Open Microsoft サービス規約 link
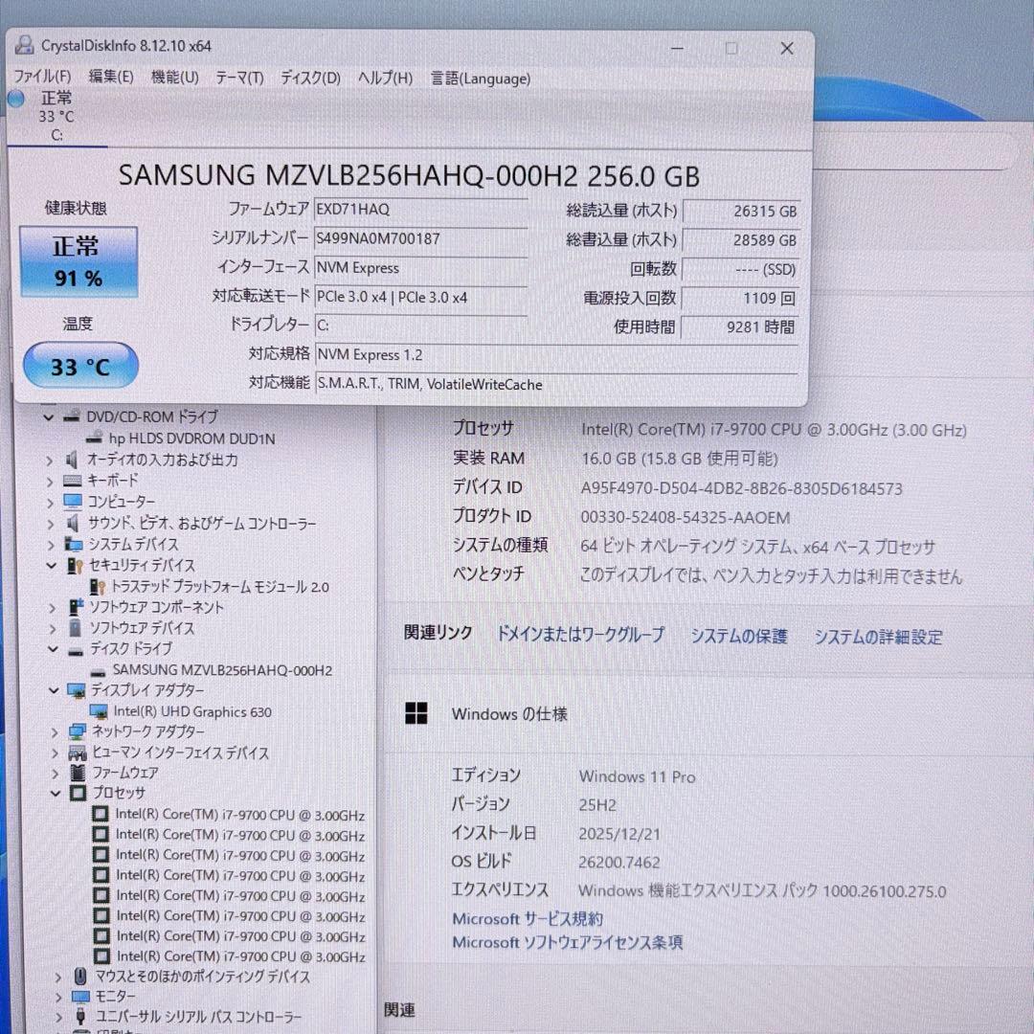The image size is (1034, 1034). 528,918
